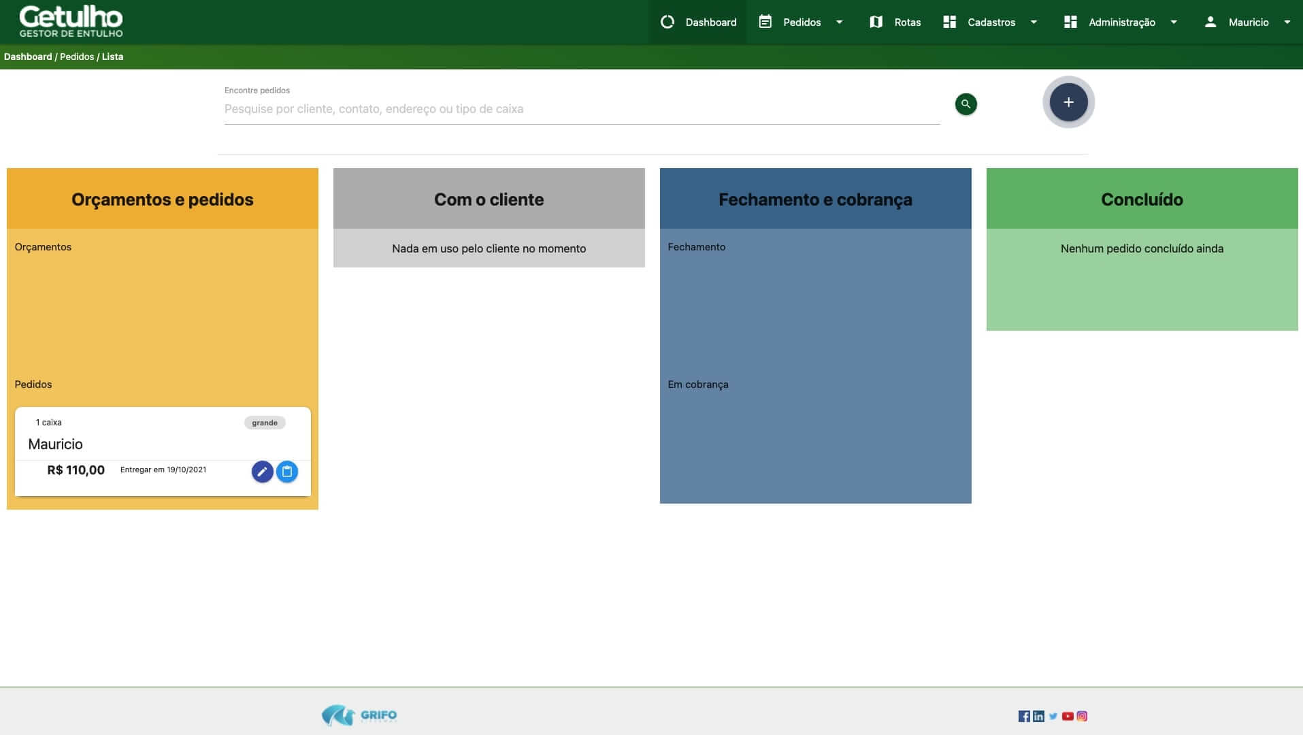1303x735 pixels.
Task: Click the Pedidos section label in yellow column
Action: point(33,385)
